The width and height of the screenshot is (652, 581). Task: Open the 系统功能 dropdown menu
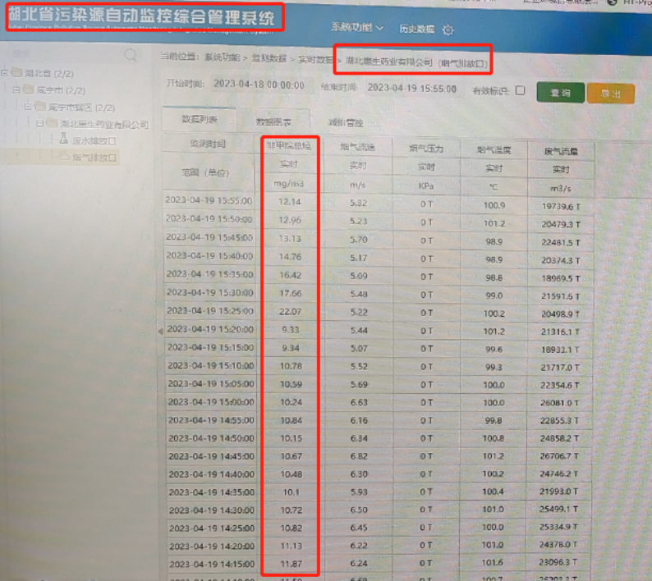coord(357,28)
